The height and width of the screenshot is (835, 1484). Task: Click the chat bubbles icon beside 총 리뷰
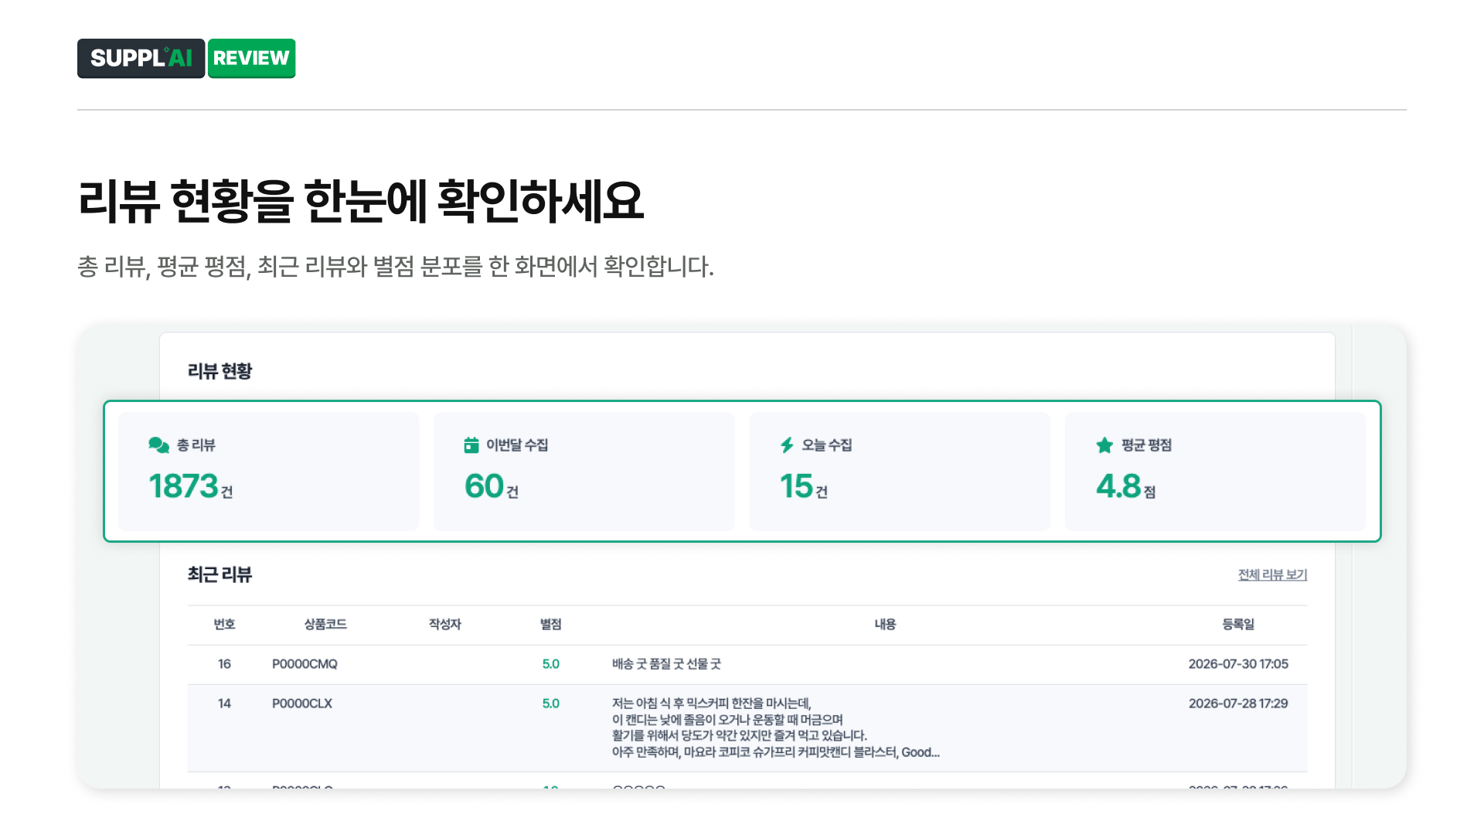point(158,445)
